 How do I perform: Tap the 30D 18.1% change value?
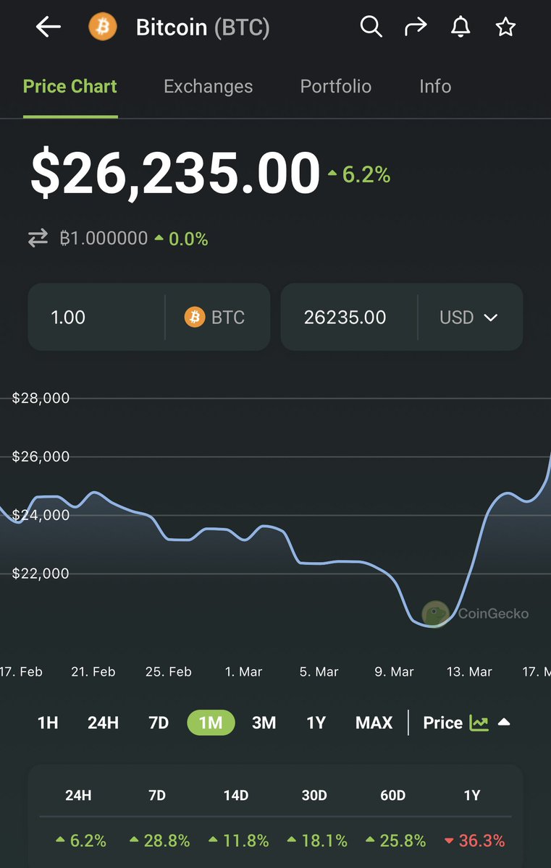point(317,841)
